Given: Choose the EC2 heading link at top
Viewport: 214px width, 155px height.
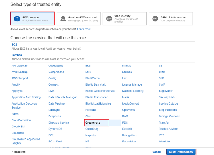Looking at the screenshot, I should pos(14,44).
